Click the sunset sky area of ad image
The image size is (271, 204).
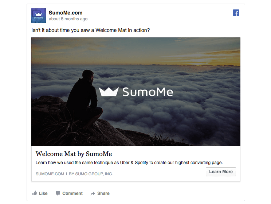(136, 50)
